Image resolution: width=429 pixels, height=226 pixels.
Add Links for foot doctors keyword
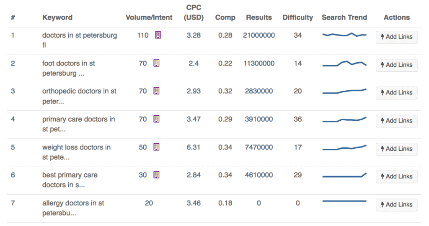pos(396,65)
